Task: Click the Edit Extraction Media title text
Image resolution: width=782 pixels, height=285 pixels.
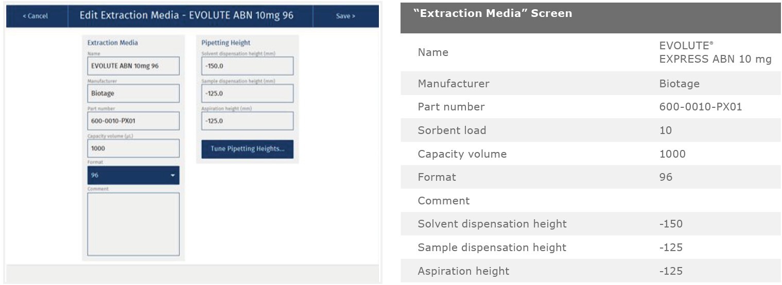Action: [x=186, y=15]
